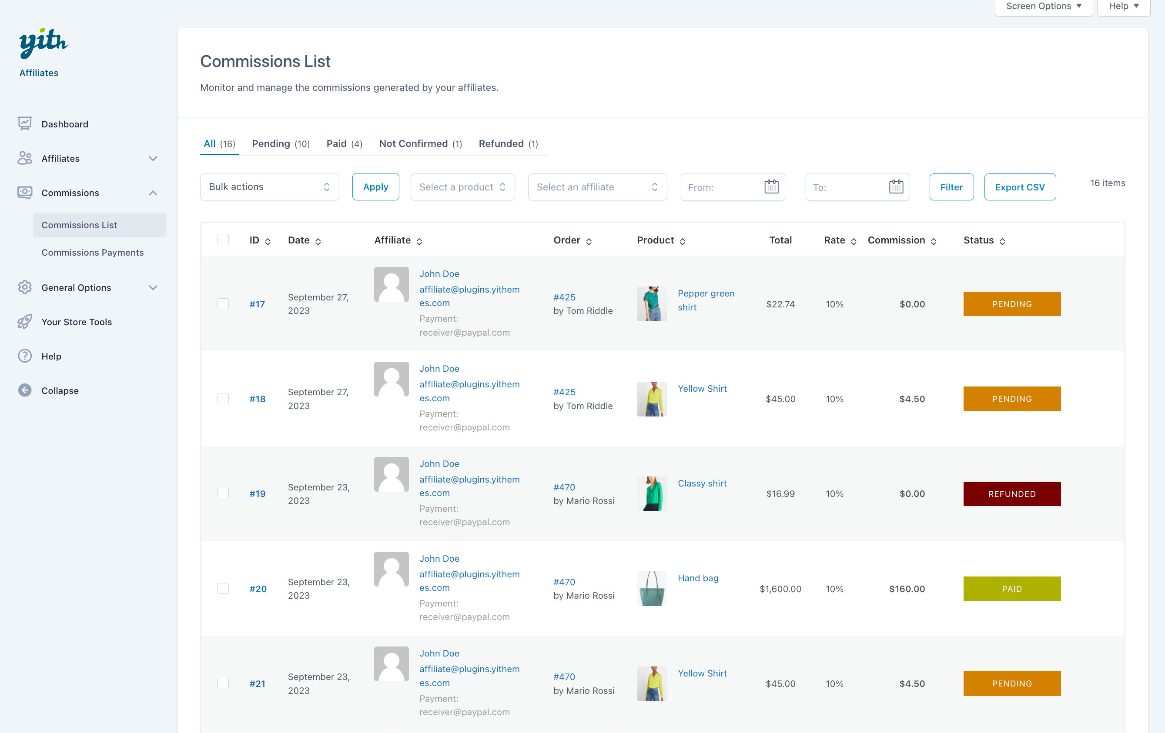Image resolution: width=1165 pixels, height=733 pixels.
Task: Click the Collapse arrow icon in sidebar
Action: pyautogui.click(x=25, y=390)
